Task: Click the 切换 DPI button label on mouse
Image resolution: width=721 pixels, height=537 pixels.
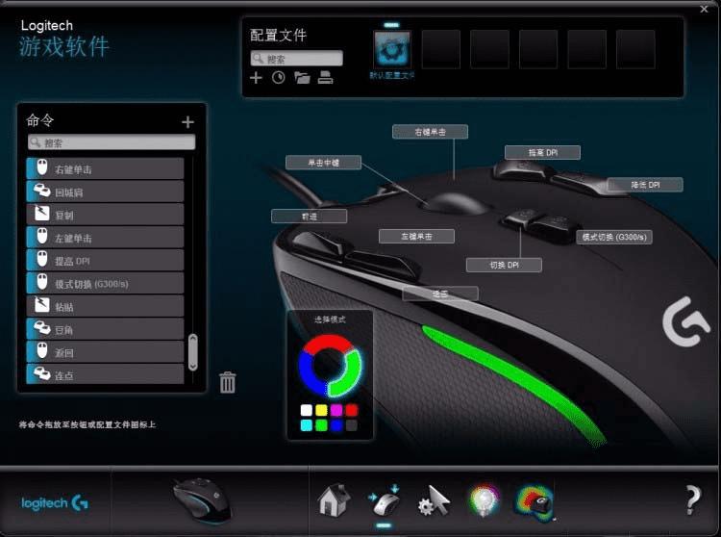Action: click(x=504, y=265)
